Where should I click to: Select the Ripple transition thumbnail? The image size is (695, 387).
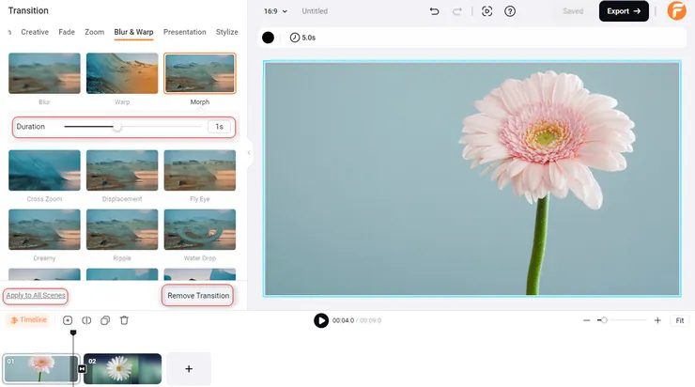tap(122, 228)
